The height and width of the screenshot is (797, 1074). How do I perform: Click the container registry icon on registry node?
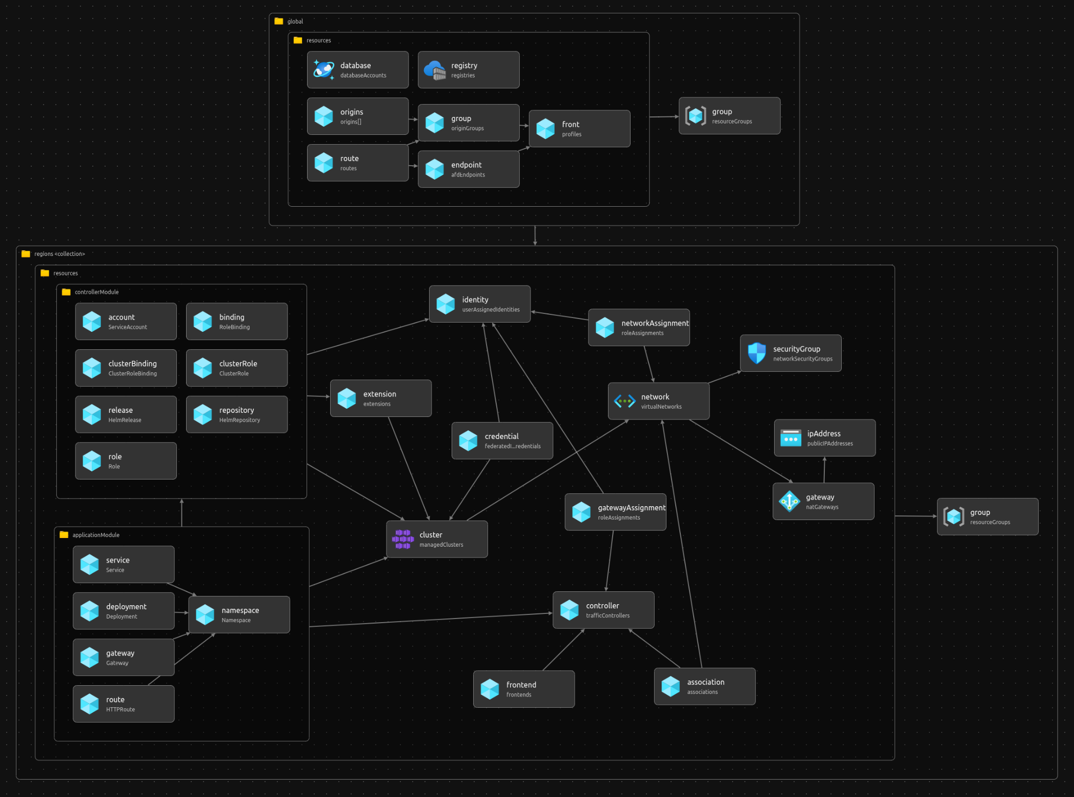click(x=435, y=70)
